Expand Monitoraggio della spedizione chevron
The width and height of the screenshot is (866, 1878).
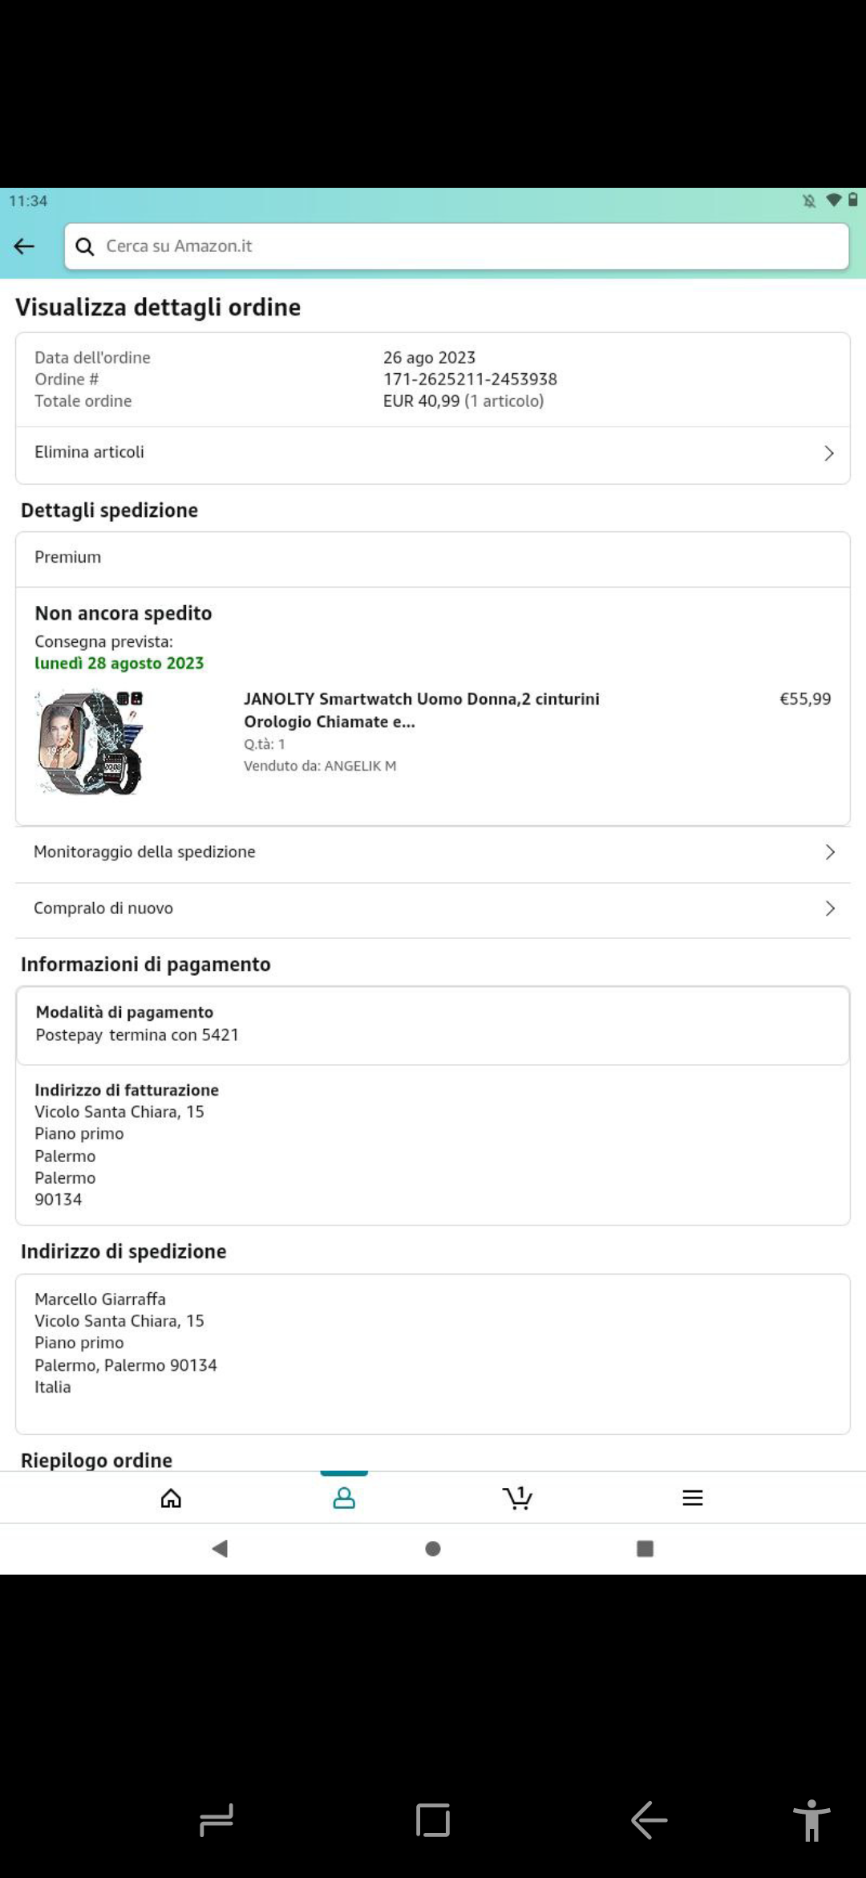click(830, 852)
